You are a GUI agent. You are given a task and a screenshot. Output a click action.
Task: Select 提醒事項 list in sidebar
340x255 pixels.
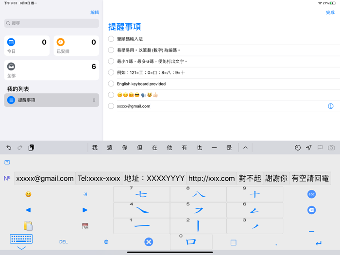tap(51, 100)
